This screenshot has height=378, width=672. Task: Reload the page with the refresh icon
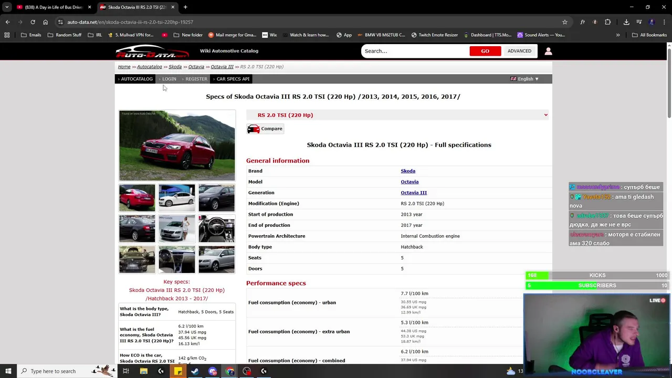click(33, 22)
